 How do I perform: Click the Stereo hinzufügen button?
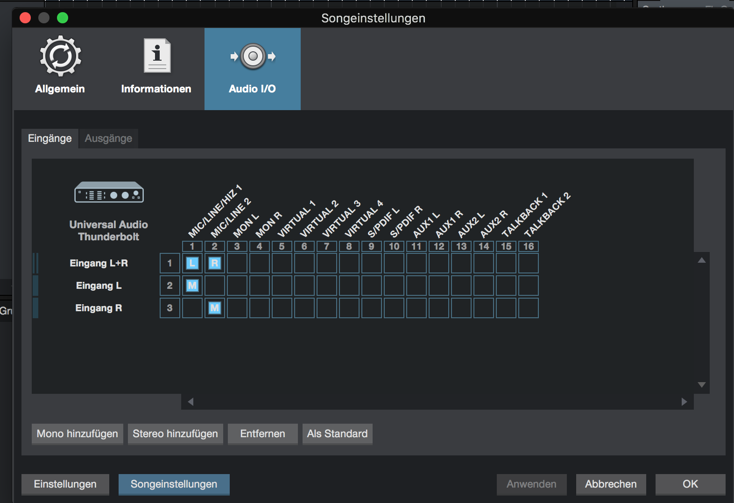click(x=176, y=434)
